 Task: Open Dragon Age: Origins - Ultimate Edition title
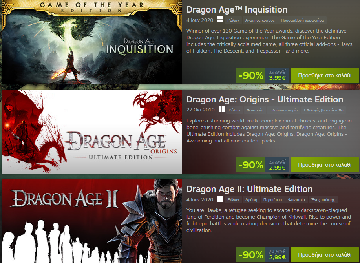click(265, 99)
